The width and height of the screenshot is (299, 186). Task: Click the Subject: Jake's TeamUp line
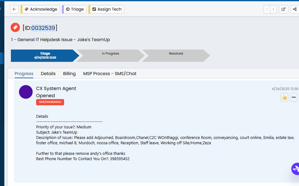pyautogui.click(x=57, y=132)
